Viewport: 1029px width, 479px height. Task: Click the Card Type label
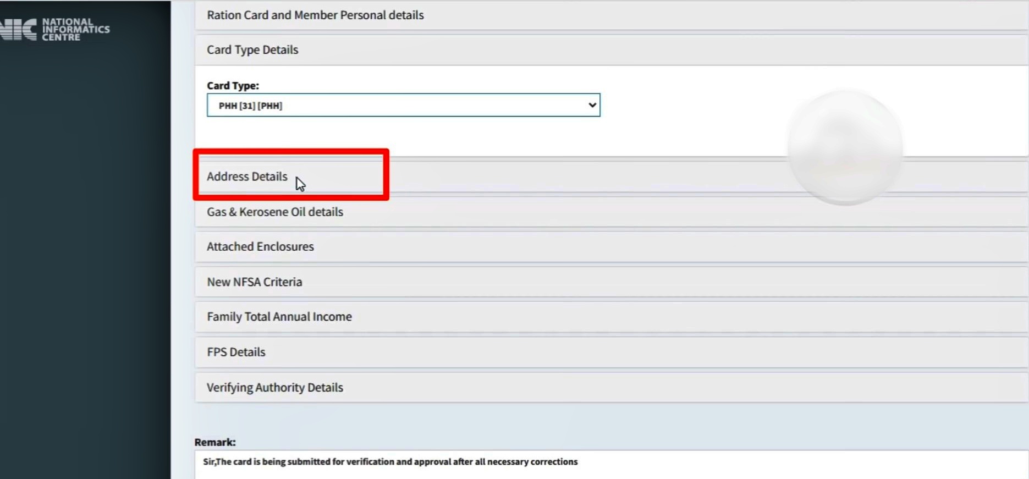pos(233,86)
